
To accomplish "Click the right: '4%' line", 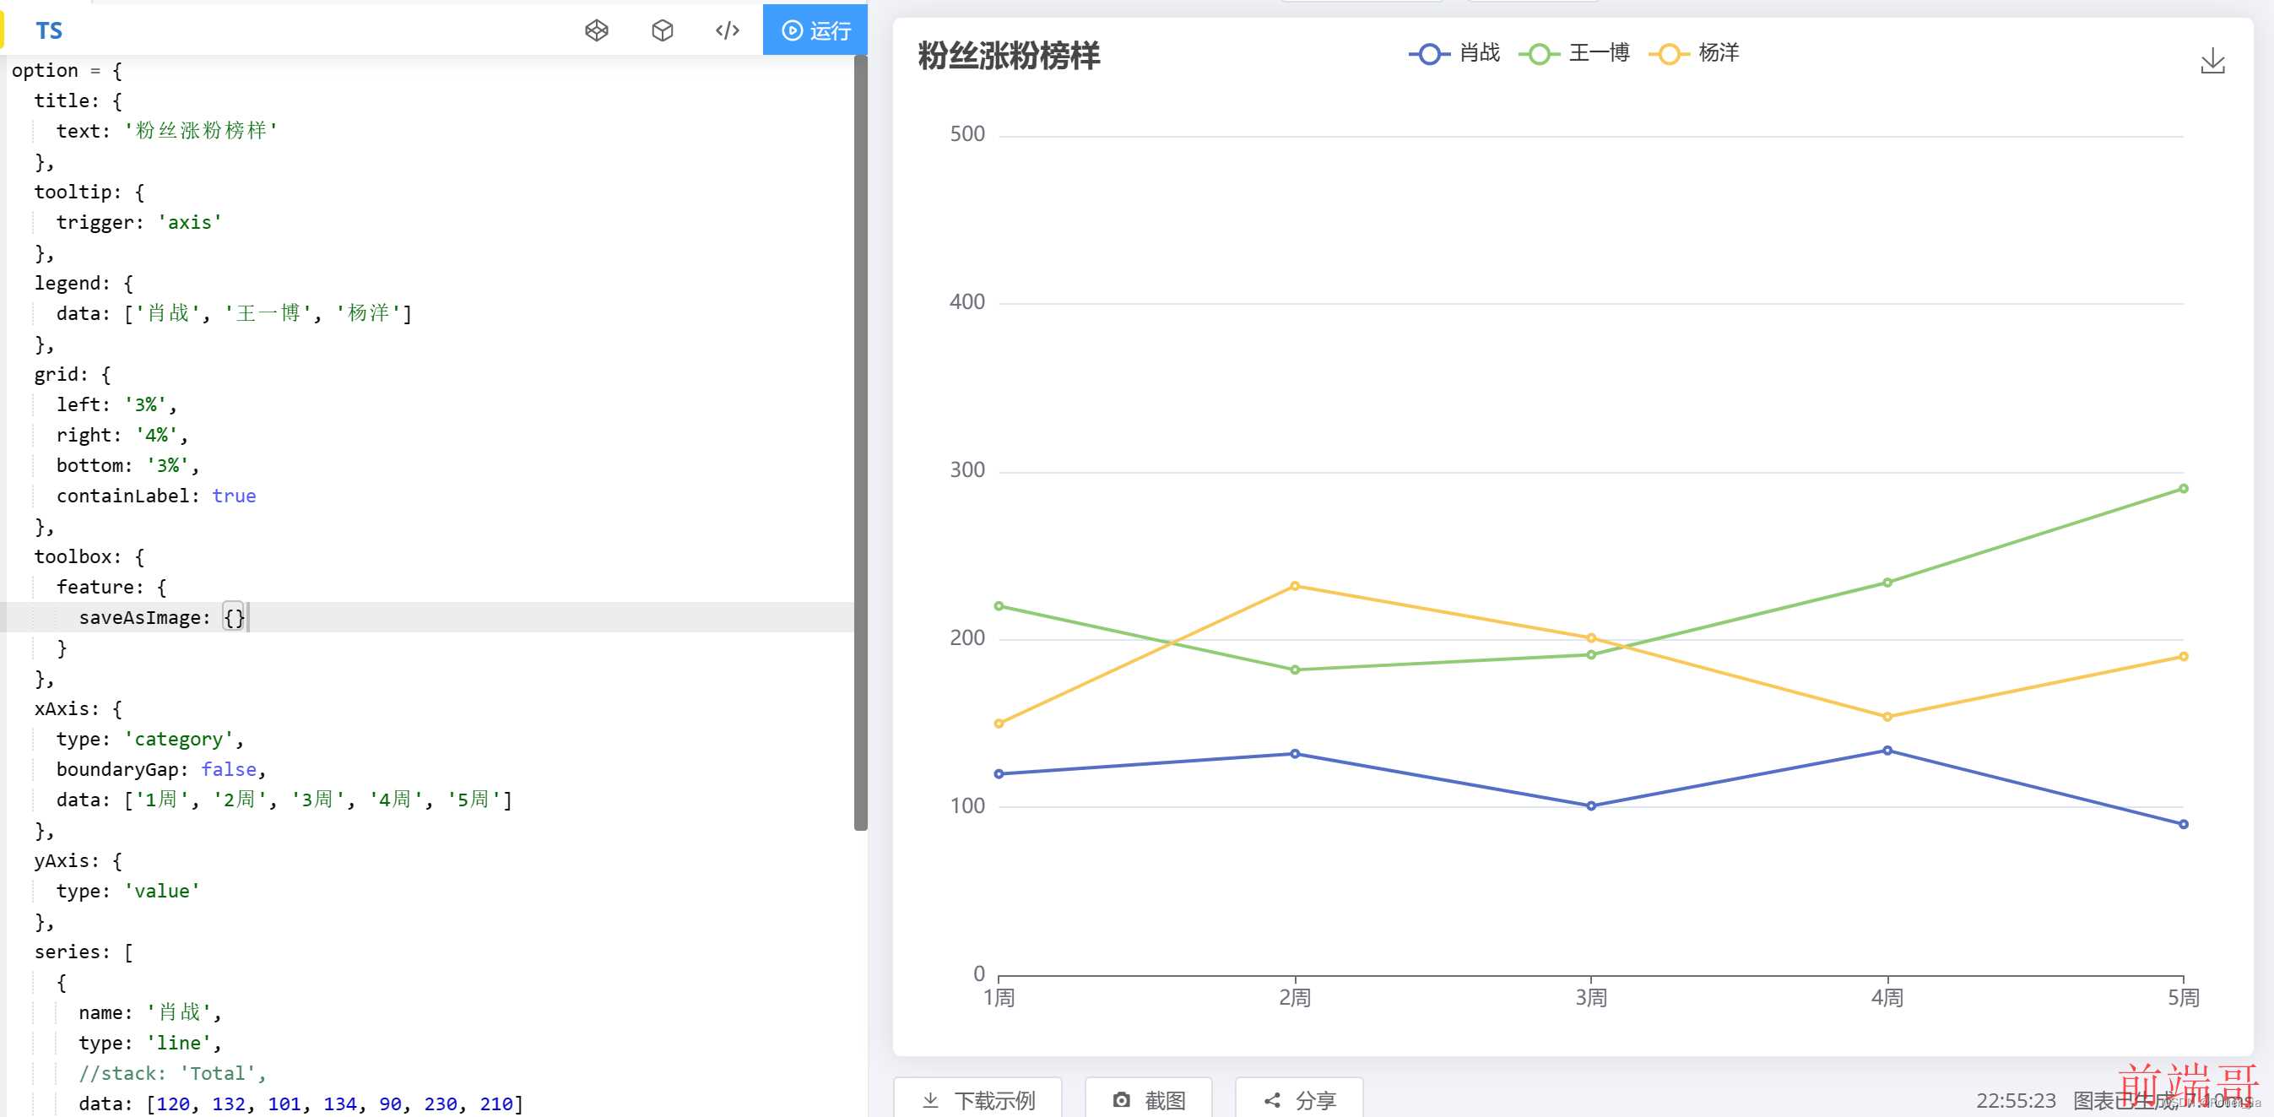I will tap(122, 436).
